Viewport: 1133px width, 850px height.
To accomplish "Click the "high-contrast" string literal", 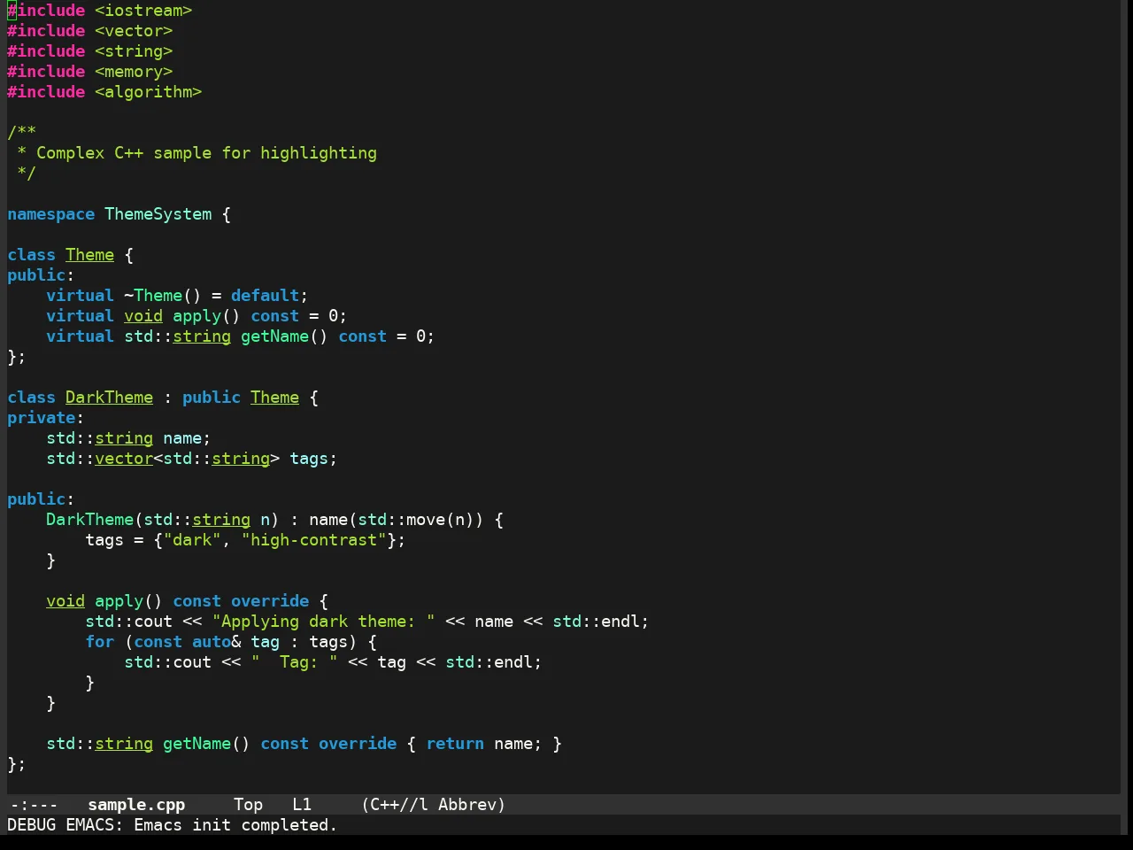I will (x=313, y=540).
